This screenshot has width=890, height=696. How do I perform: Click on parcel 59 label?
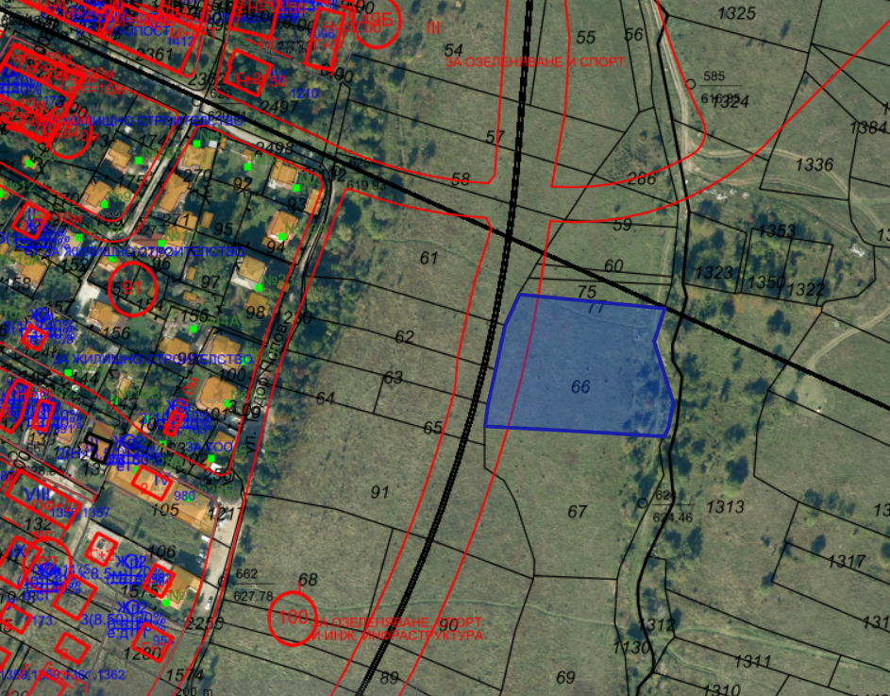pyautogui.click(x=622, y=225)
